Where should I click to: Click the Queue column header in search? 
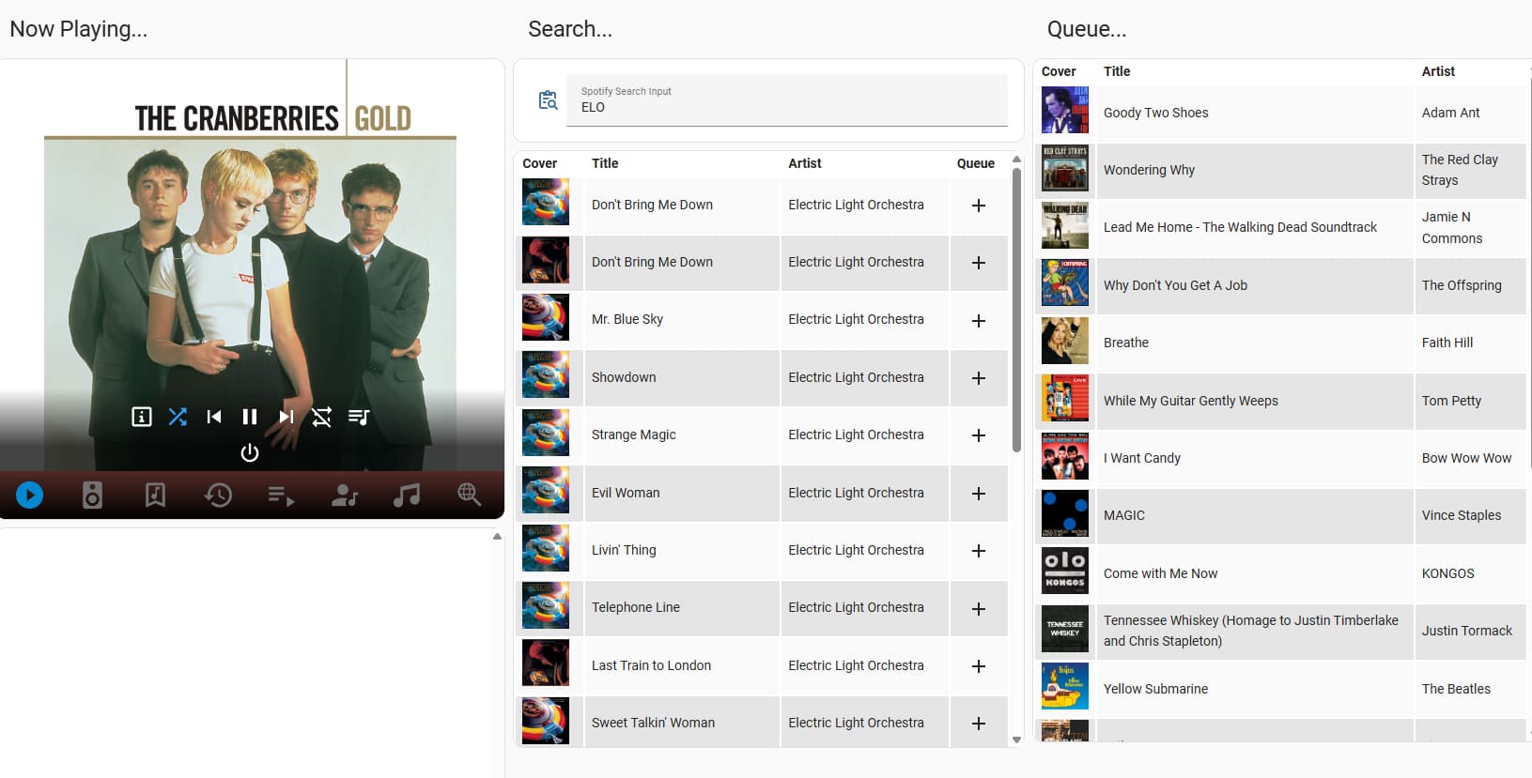click(975, 163)
